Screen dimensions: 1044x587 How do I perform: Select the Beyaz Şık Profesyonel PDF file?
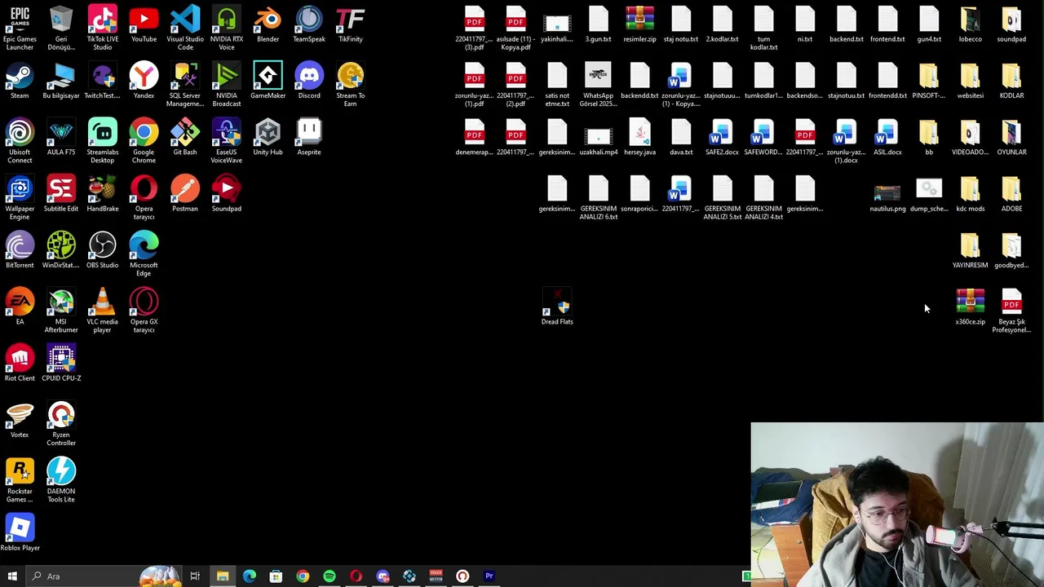[1011, 311]
